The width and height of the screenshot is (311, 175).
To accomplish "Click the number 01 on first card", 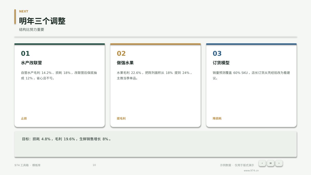I will point(25,54).
